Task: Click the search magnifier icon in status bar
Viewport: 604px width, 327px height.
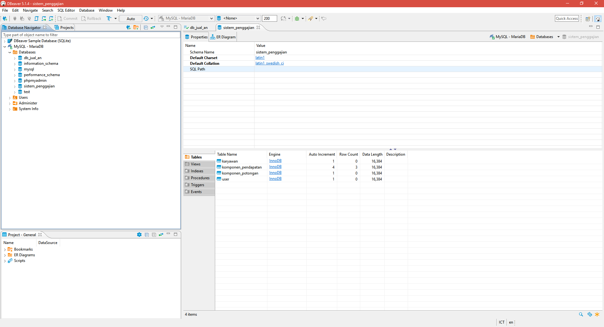Action: tap(581, 314)
